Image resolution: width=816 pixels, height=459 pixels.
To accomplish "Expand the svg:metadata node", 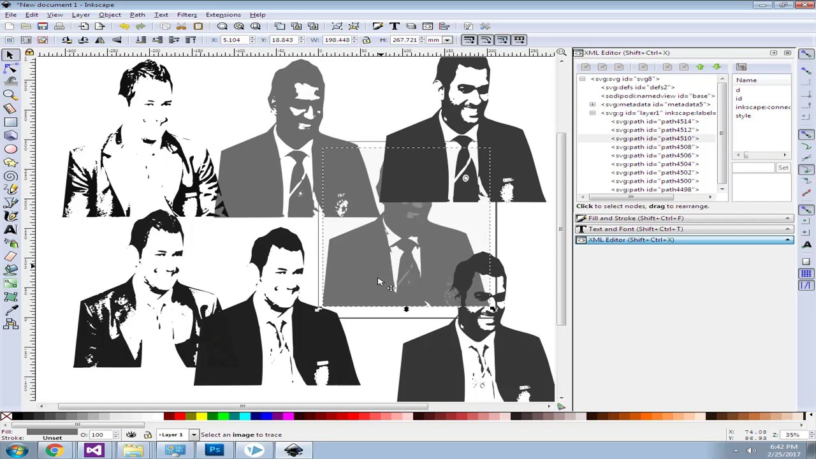I will 592,105.
